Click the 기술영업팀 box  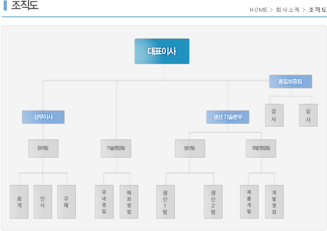(x=116, y=149)
